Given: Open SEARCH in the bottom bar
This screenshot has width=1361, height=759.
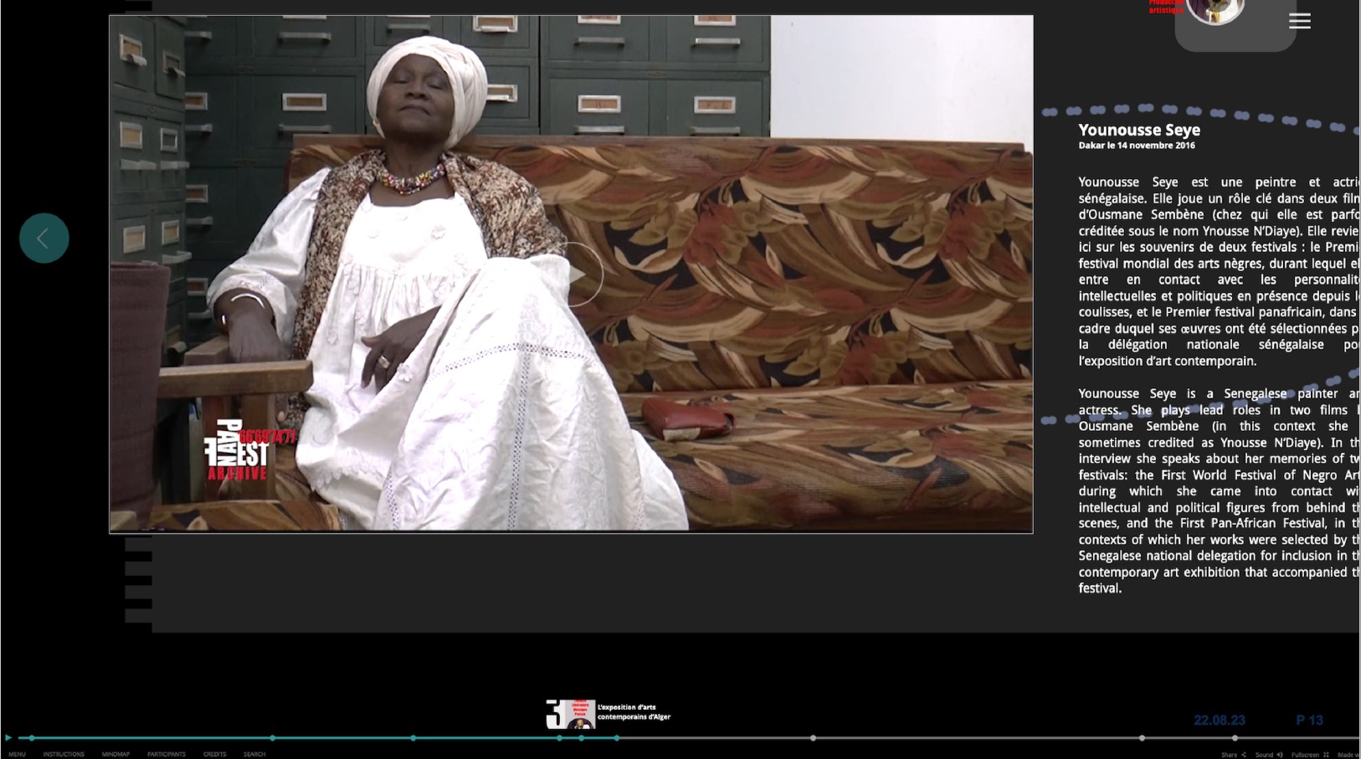Looking at the screenshot, I should coord(254,754).
